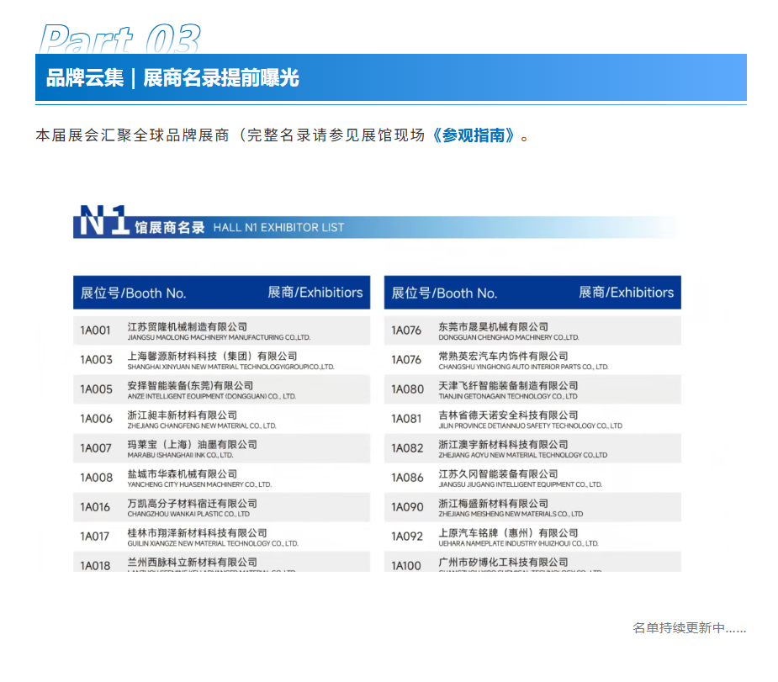Click the 1A008 盐城市华森机械 row
This screenshot has height=682, width=778.
click(x=221, y=478)
